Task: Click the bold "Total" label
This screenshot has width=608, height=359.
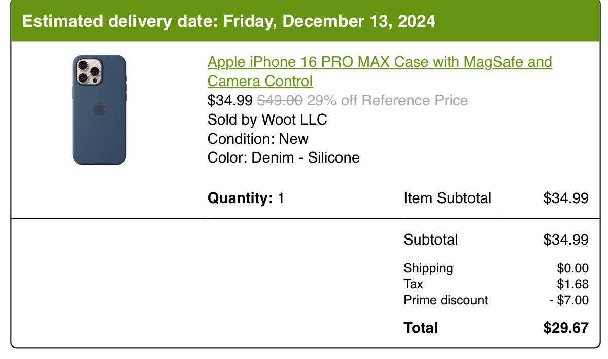Action: pyautogui.click(x=421, y=328)
